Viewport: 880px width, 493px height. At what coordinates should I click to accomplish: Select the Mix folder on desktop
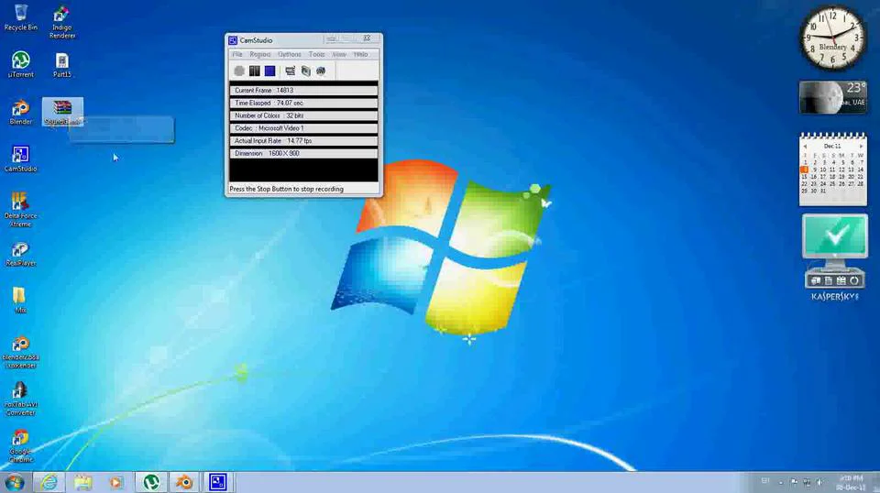coord(19,300)
